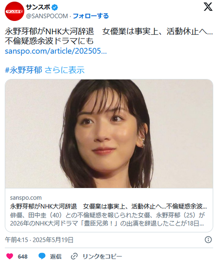Image resolution: width=218 pixels, height=263 pixels.
Task: Click the chain link copy icon
Action: coord(74,256)
